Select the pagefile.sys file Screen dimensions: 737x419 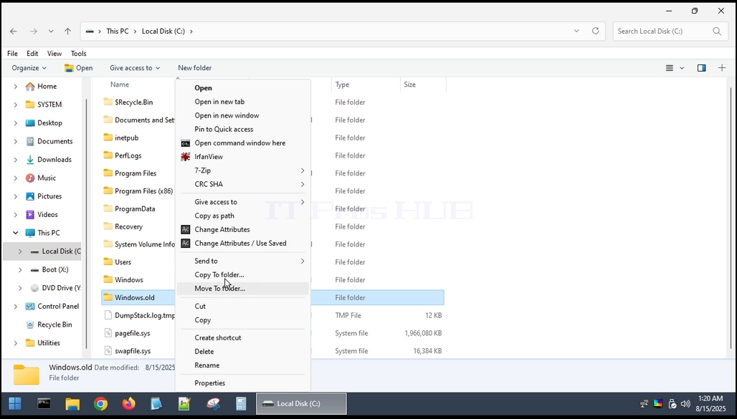133,333
